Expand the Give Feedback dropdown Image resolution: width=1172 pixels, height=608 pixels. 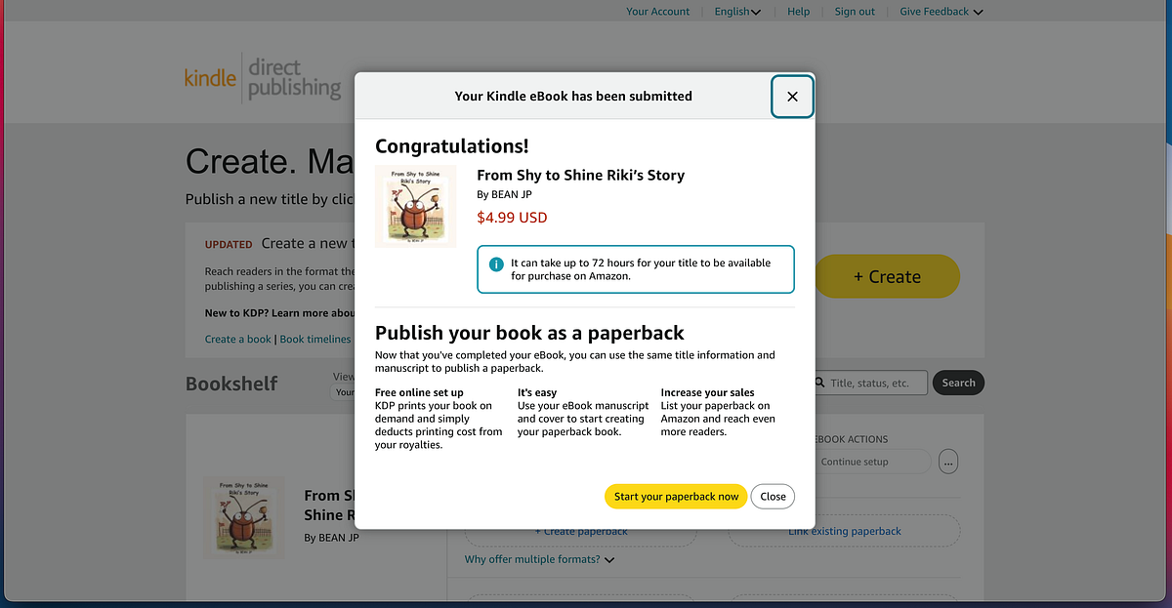click(x=942, y=12)
